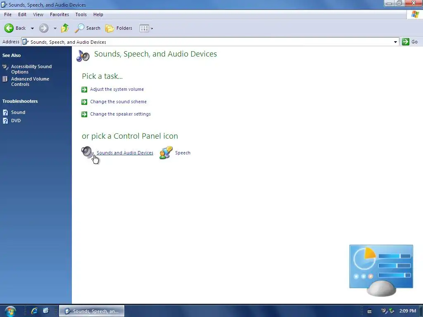Viewport: 423px width, 317px height.
Task: Click the grey Forward arrow icon
Action: coord(44,28)
